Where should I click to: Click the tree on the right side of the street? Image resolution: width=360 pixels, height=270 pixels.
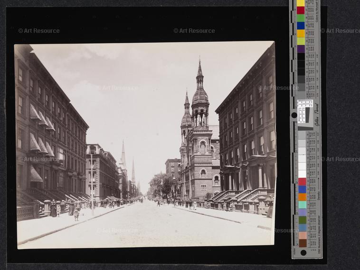coord(162,185)
